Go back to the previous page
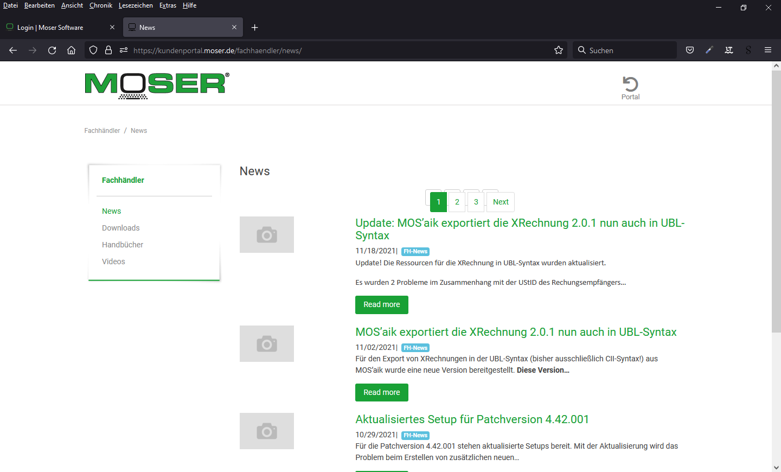 [13, 50]
